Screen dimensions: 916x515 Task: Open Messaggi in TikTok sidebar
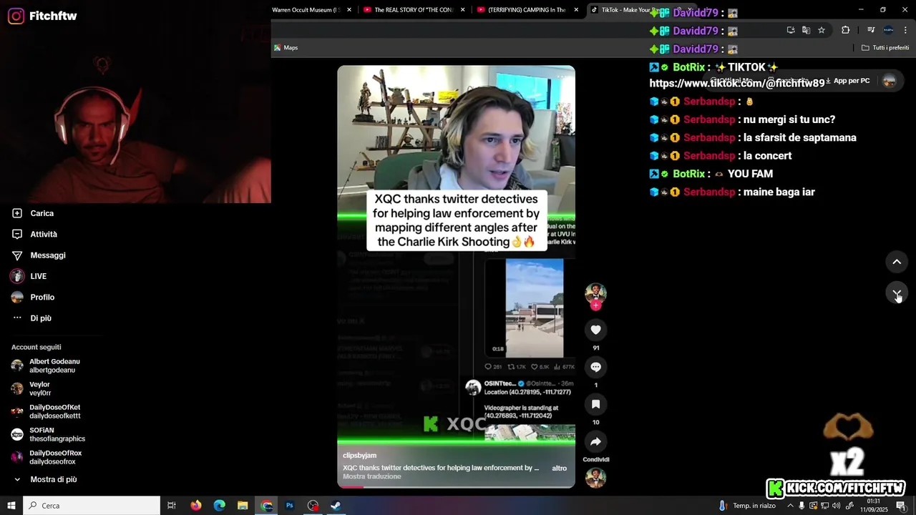pos(39,255)
